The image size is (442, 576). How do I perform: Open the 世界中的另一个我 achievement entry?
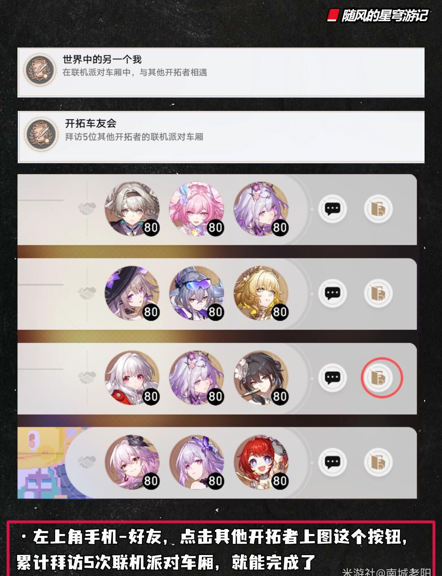click(221, 72)
